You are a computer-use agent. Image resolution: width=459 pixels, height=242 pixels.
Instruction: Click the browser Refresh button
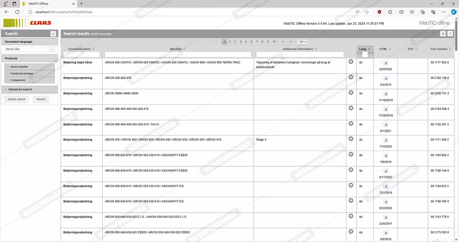pyautogui.click(x=17, y=12)
